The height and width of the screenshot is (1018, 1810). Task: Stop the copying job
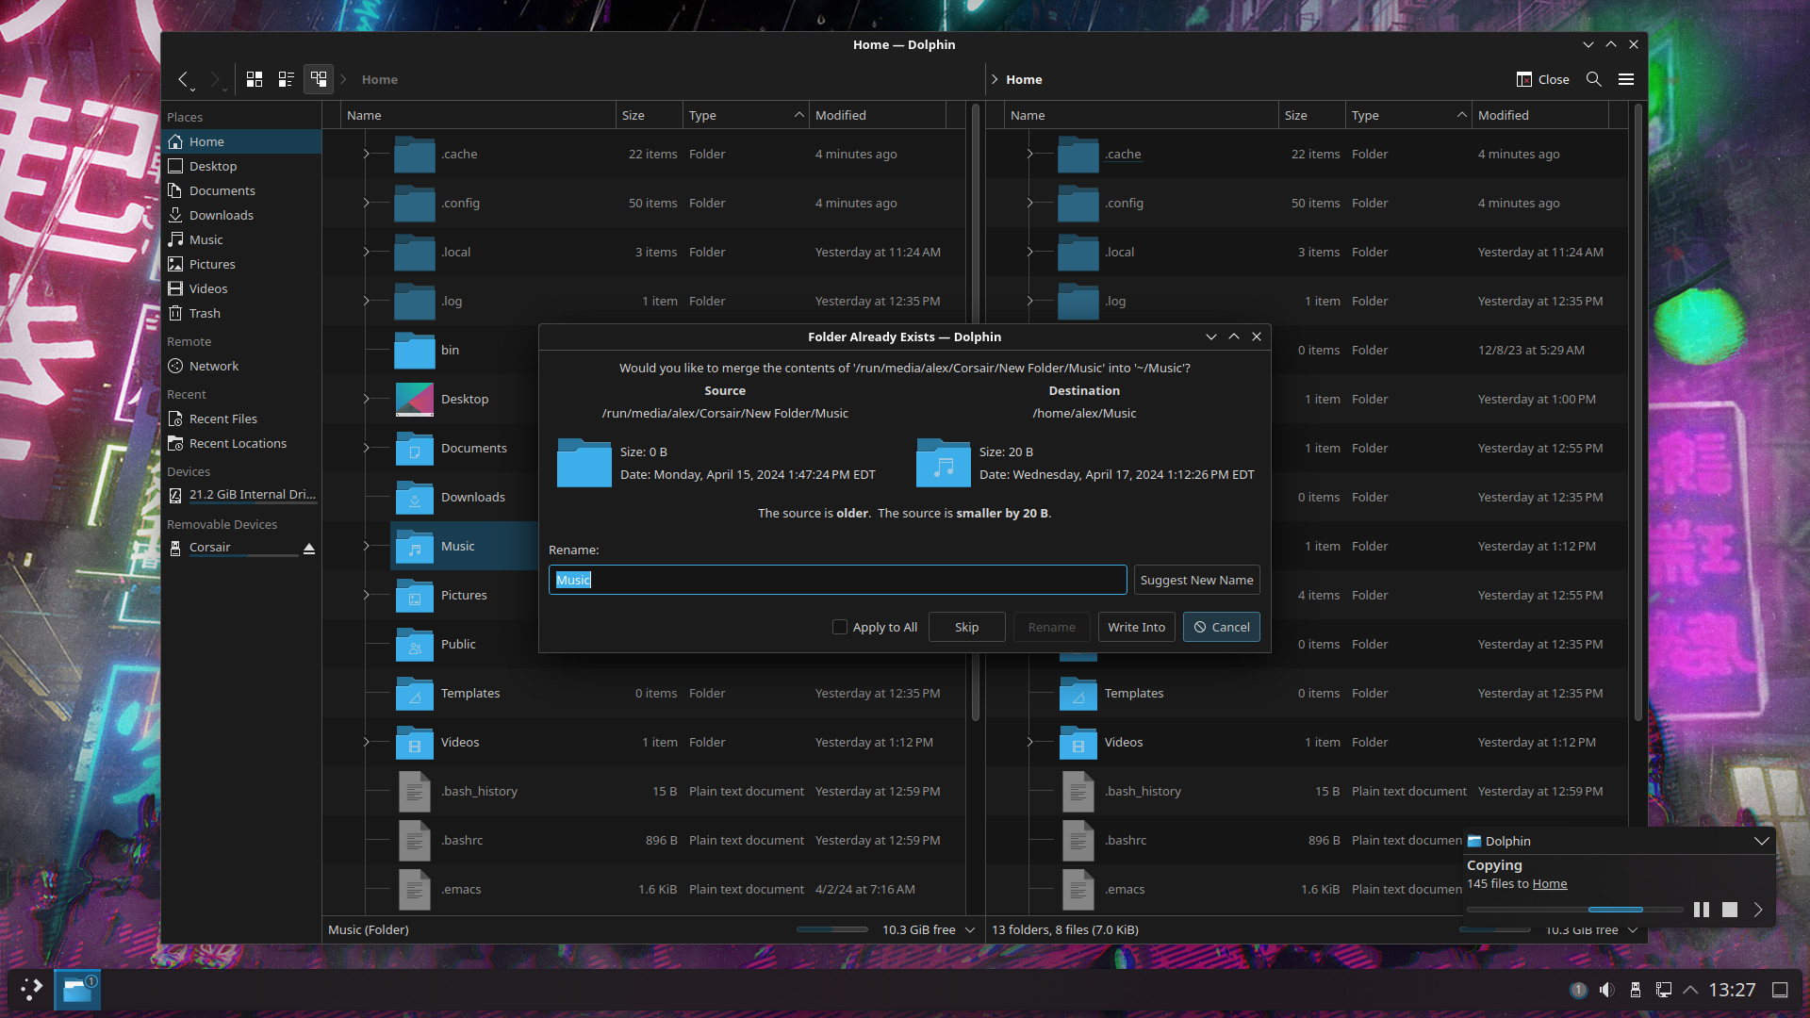point(1730,910)
